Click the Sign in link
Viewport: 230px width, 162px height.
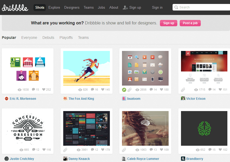(x=157, y=8)
